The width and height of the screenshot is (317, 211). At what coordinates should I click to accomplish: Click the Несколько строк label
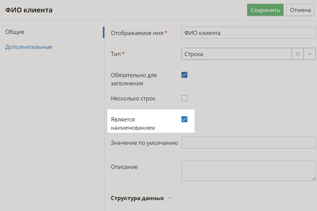point(133,99)
